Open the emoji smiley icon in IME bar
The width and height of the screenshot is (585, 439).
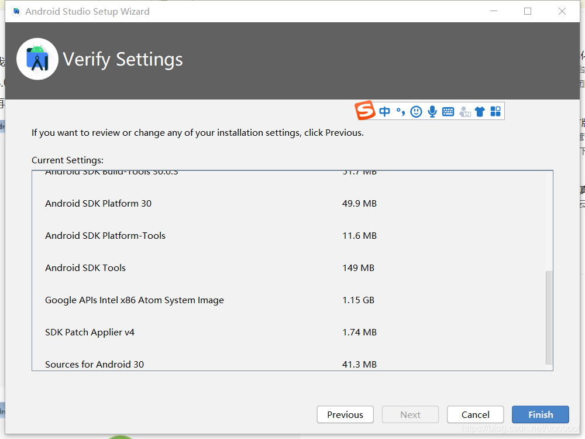coord(416,111)
